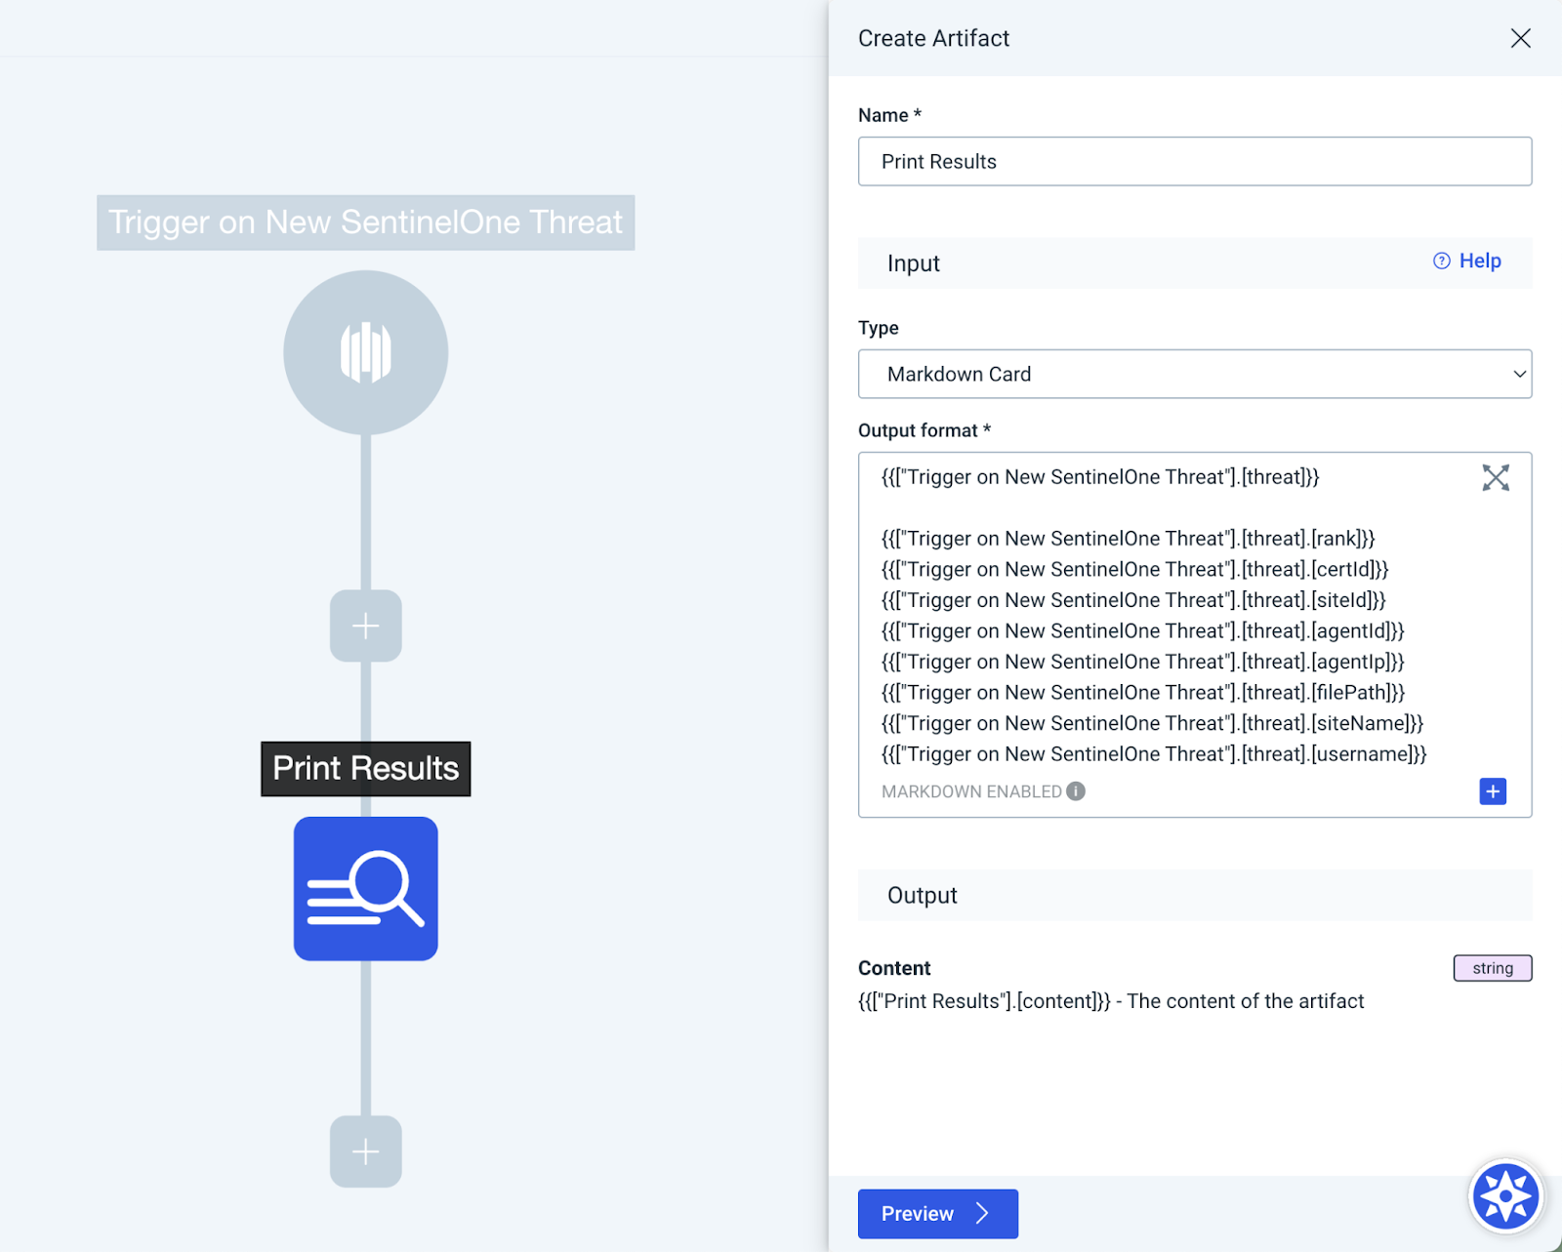
Task: Add a step below Print Results node
Action: 365,1151
